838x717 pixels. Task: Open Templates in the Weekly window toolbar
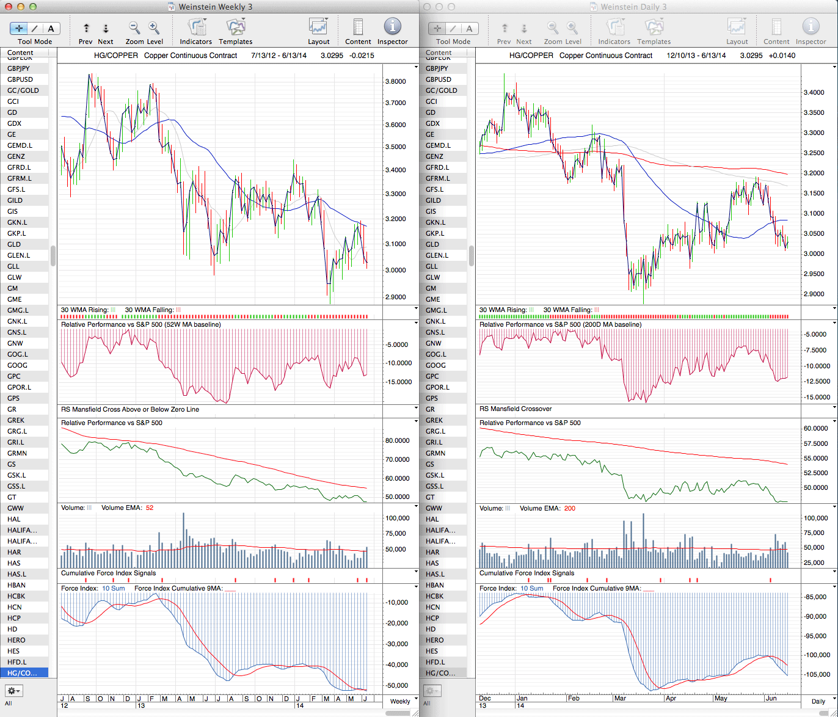tap(235, 27)
